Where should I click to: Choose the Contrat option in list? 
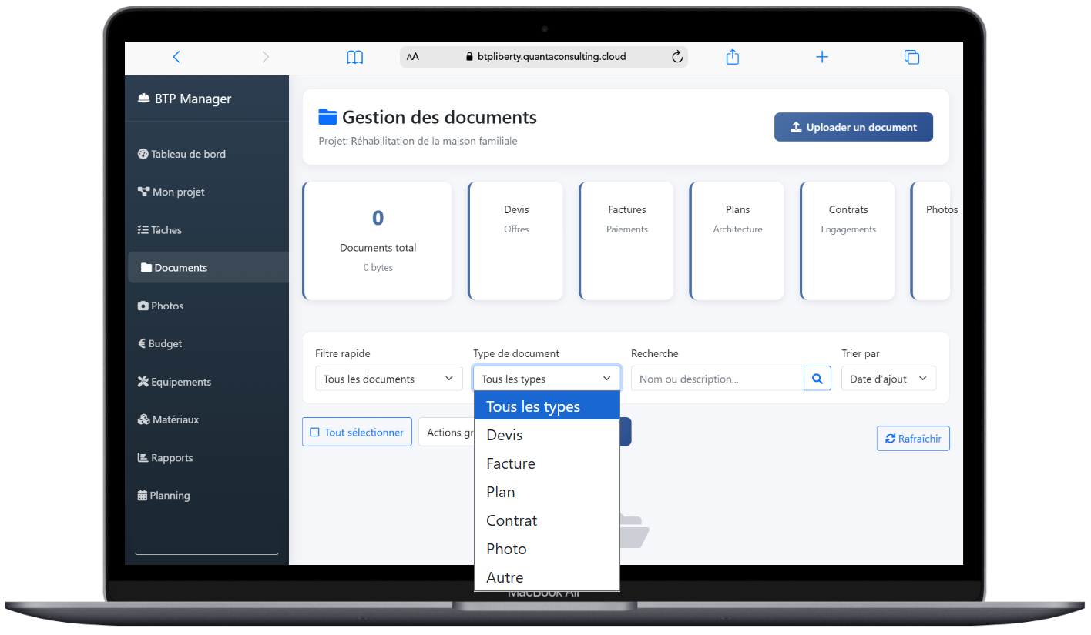[512, 520]
